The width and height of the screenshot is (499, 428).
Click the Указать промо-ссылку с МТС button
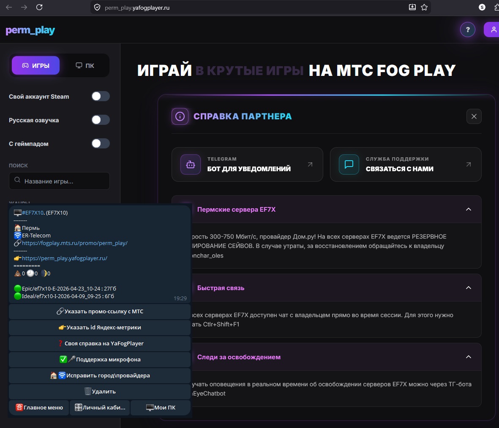(100, 312)
